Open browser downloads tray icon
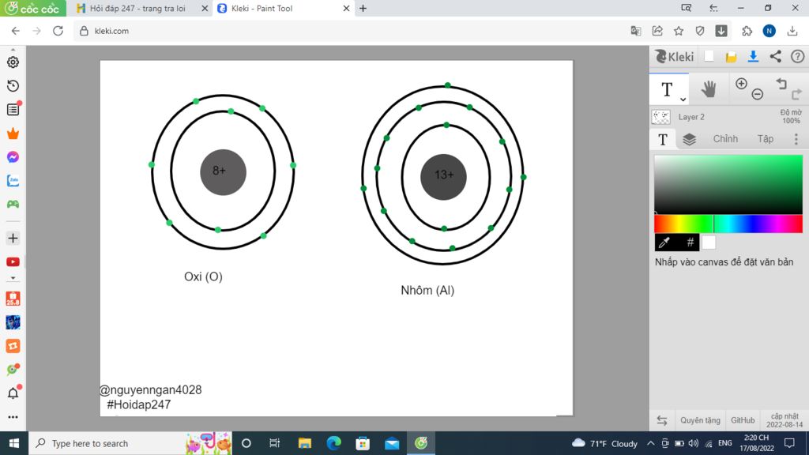The height and width of the screenshot is (455, 809). [792, 31]
